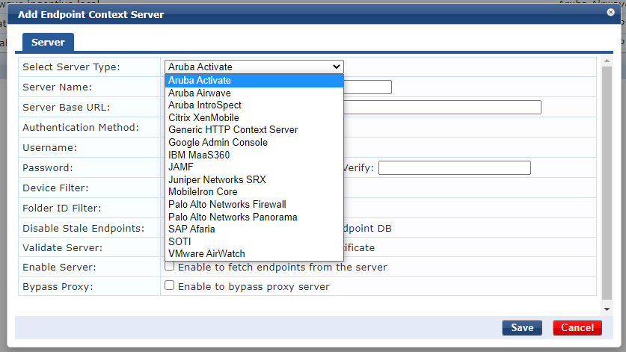The height and width of the screenshot is (352, 626).
Task: Pick JAMF from the dropdown list
Action: [254, 167]
